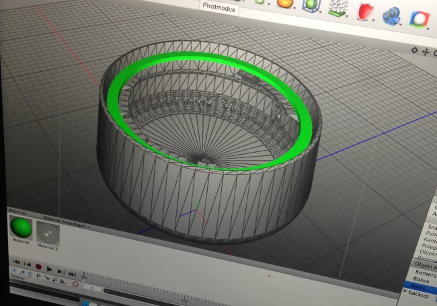Click the current frame number field showing 0
The height and width of the screenshot is (306, 437).
pos(92,288)
